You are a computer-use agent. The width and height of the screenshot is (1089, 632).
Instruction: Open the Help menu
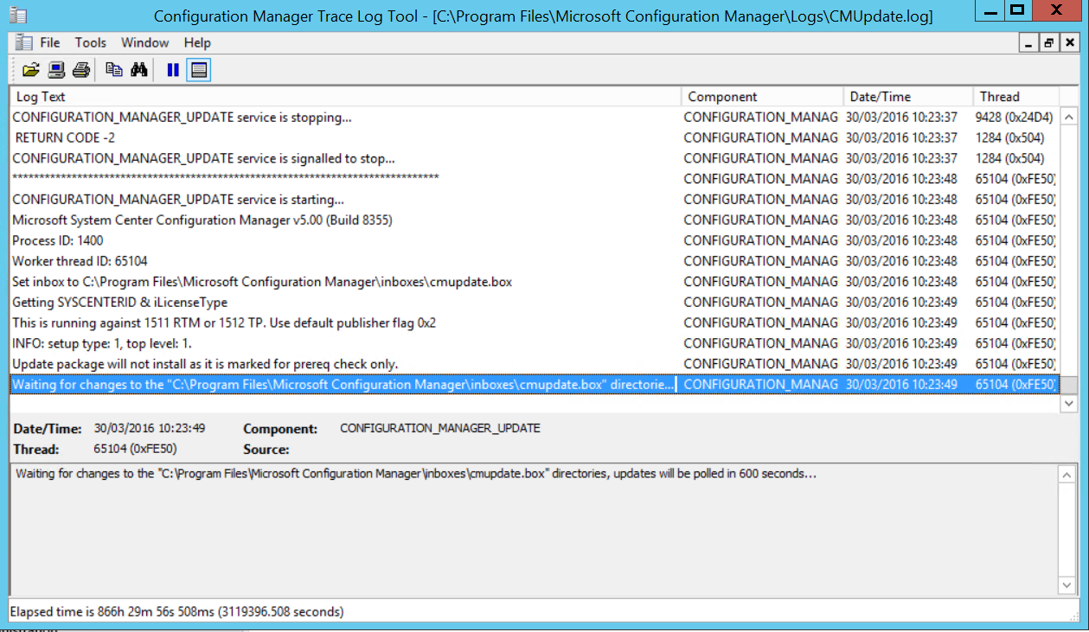[197, 41]
